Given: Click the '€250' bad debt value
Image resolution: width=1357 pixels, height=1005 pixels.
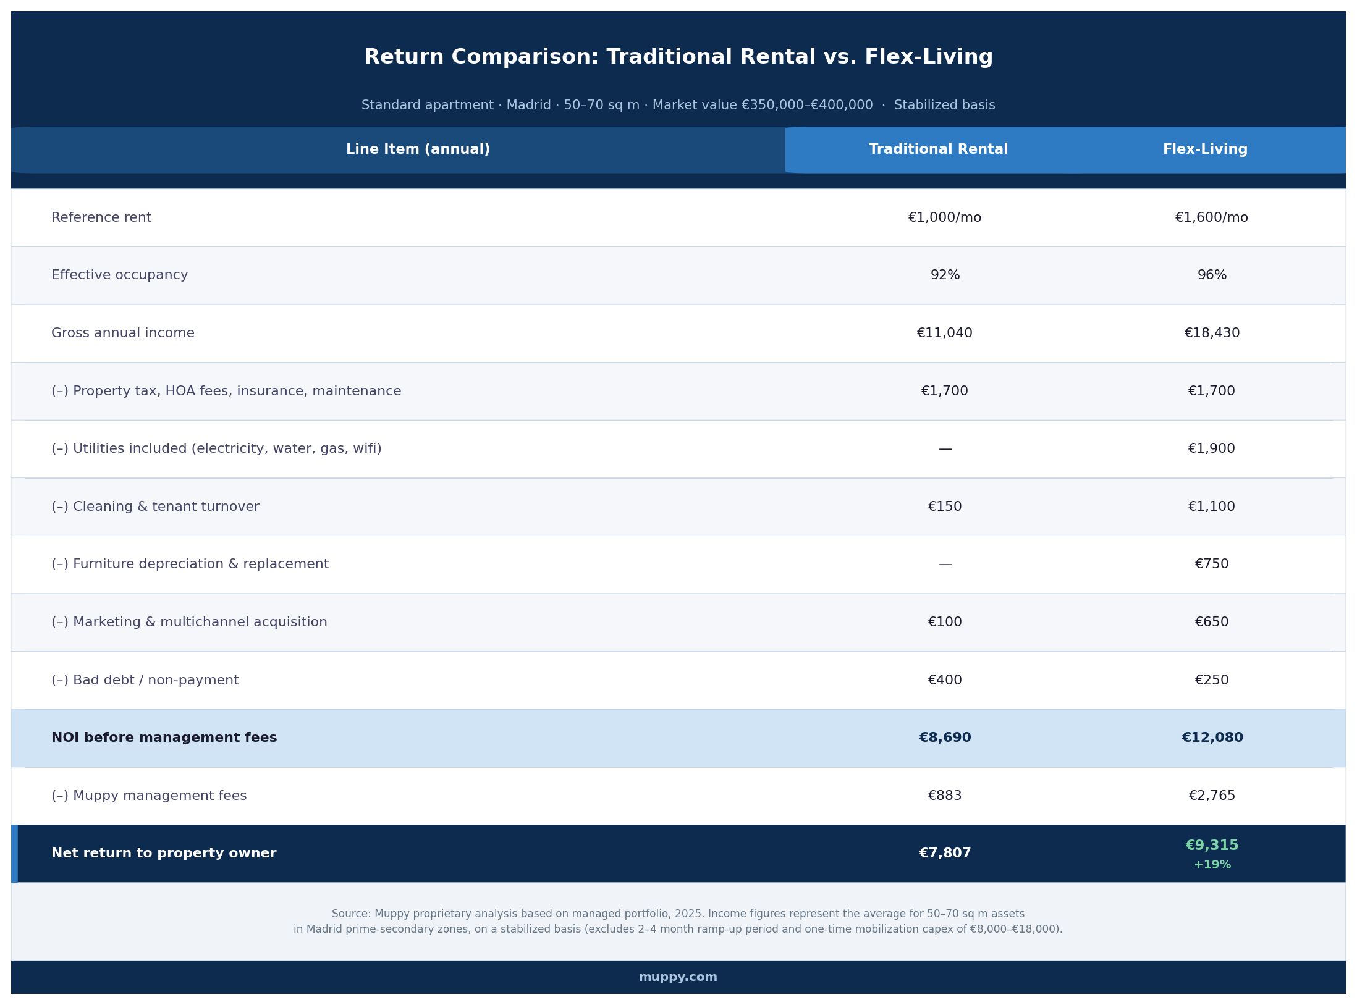Looking at the screenshot, I should 1212,681.
